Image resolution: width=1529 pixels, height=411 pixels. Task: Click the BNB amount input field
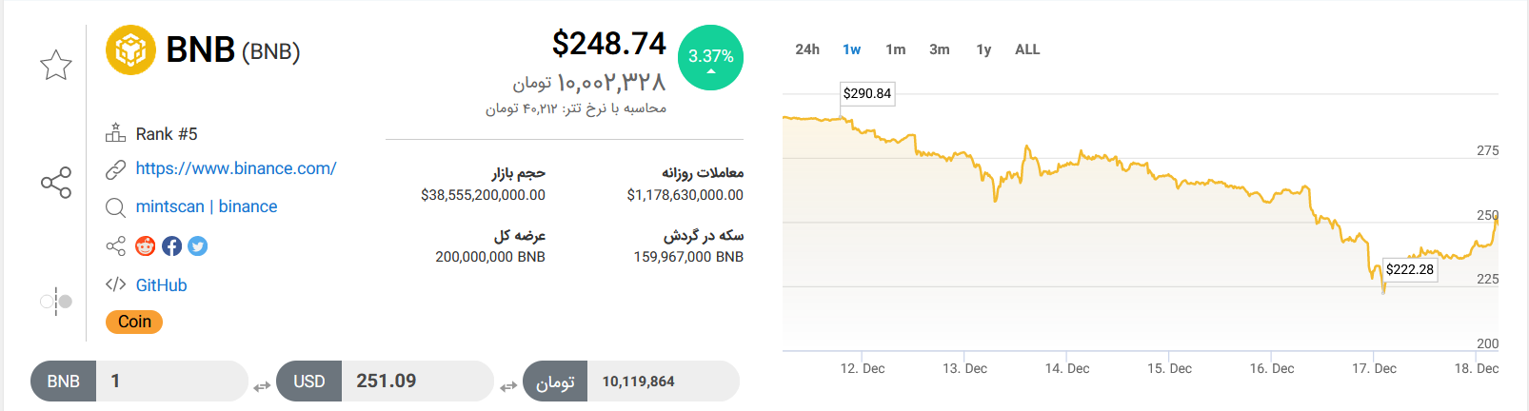click(x=171, y=382)
